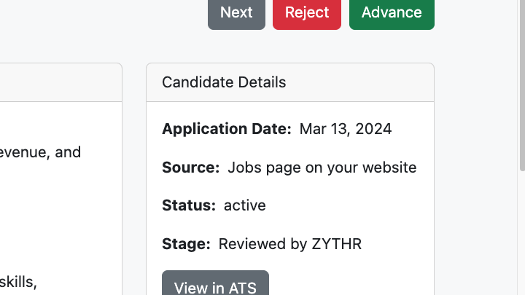Screen dimensions: 525x295
Task: Click the Mar 13, 2024 date value
Action: [345, 129]
